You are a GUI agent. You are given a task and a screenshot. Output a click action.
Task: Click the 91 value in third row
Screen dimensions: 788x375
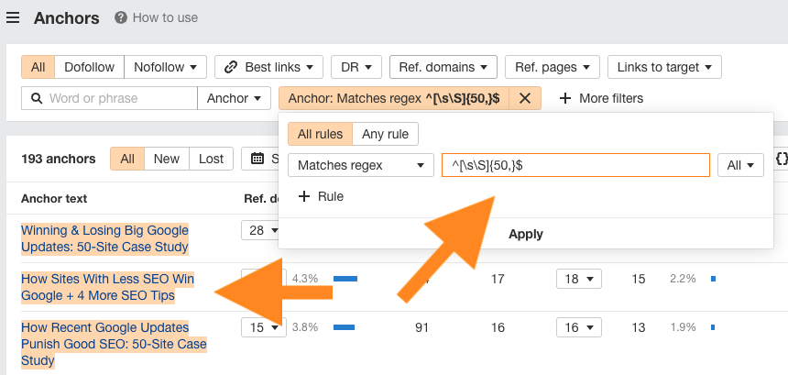422,327
